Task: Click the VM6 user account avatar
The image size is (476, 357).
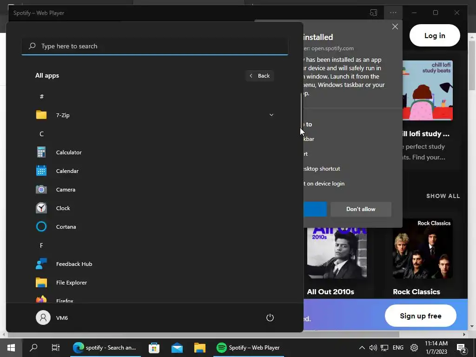Action: pyautogui.click(x=43, y=317)
